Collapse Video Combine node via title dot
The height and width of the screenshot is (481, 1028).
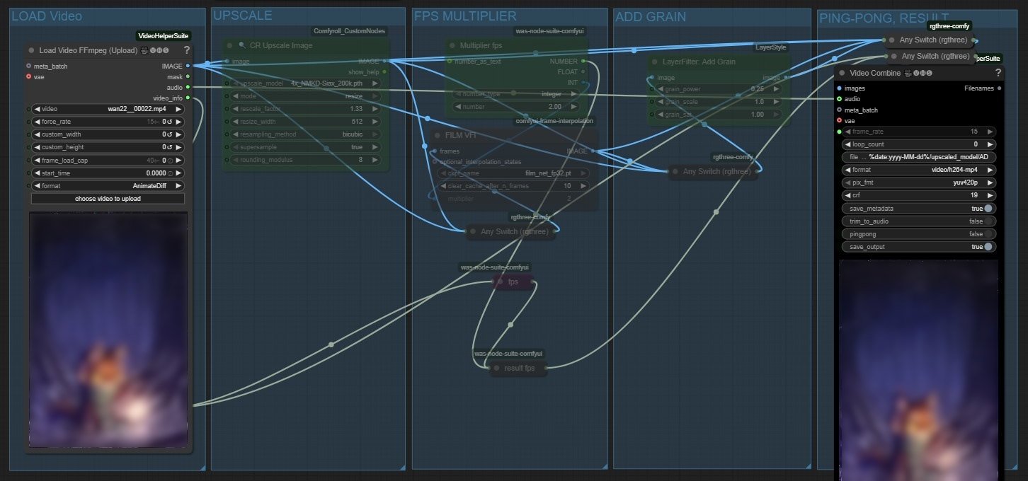[842, 73]
